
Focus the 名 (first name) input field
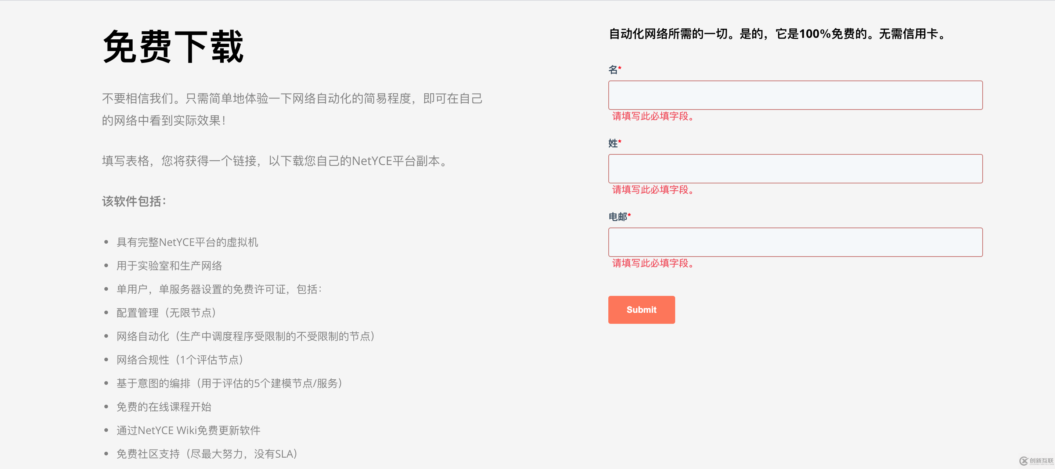point(795,95)
